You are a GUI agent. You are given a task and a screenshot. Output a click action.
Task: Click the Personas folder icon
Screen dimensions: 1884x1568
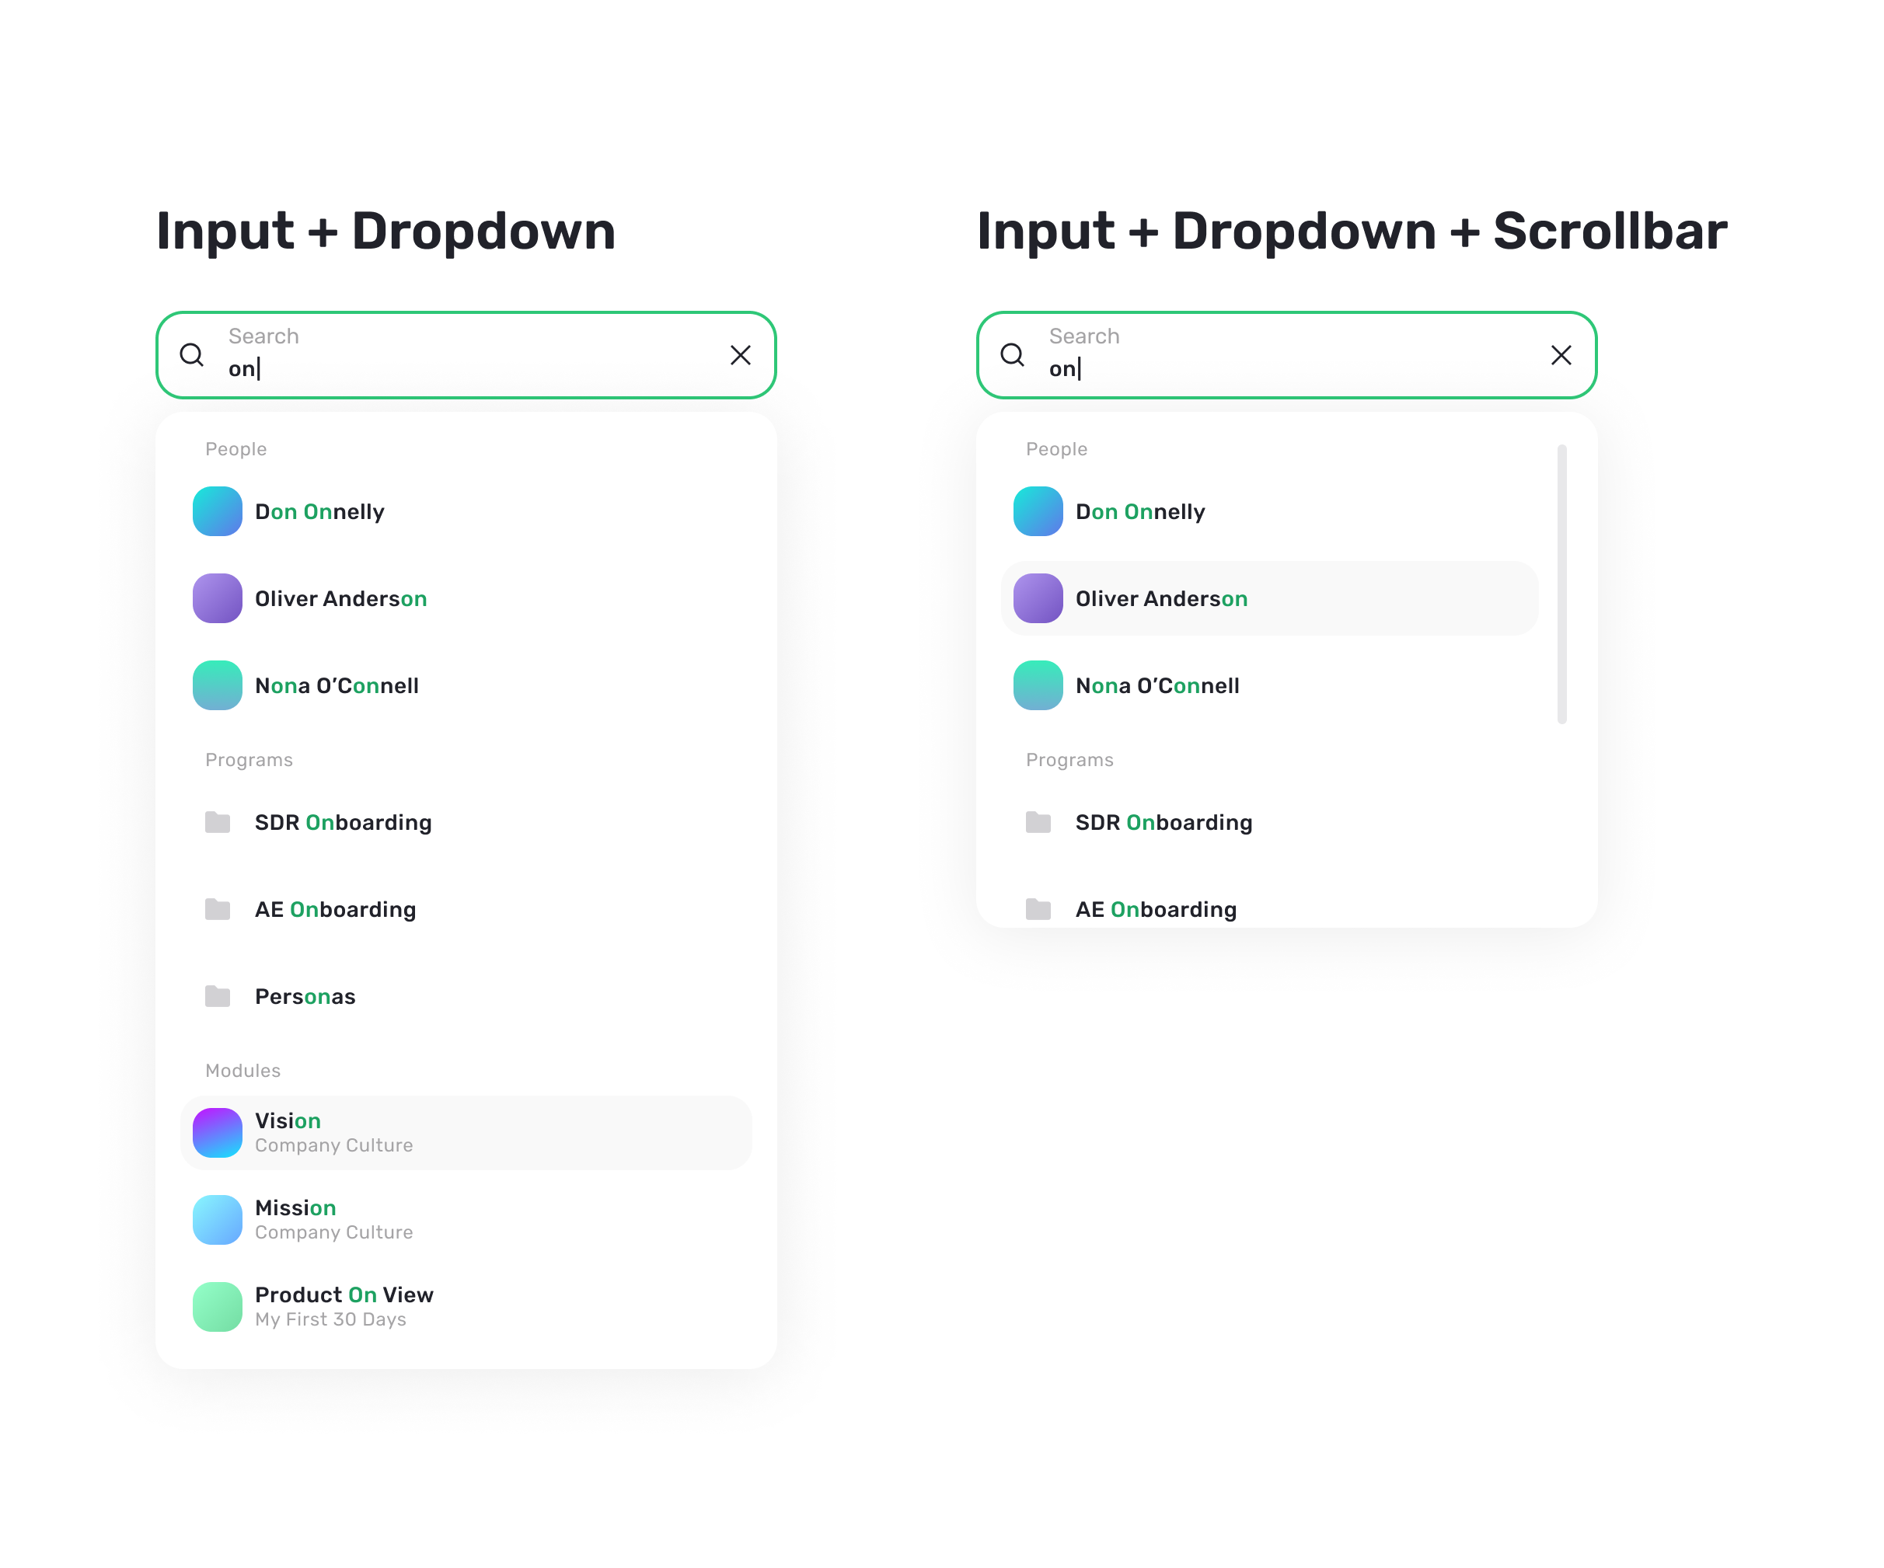click(217, 995)
